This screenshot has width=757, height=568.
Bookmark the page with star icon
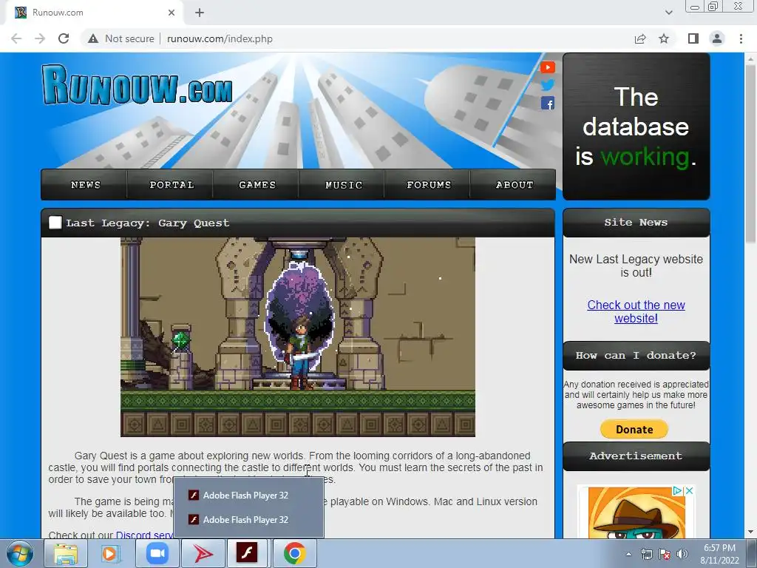[x=664, y=38]
